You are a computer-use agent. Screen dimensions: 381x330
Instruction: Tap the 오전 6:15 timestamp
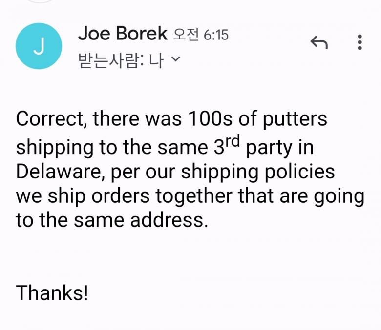point(201,35)
